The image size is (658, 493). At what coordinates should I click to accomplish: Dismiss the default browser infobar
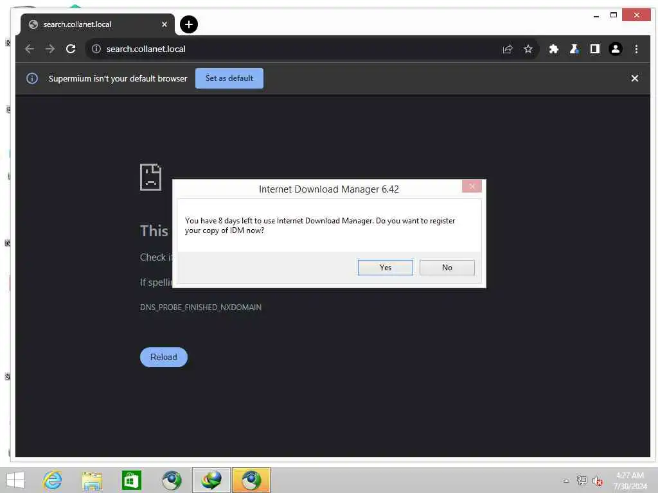pyautogui.click(x=634, y=78)
